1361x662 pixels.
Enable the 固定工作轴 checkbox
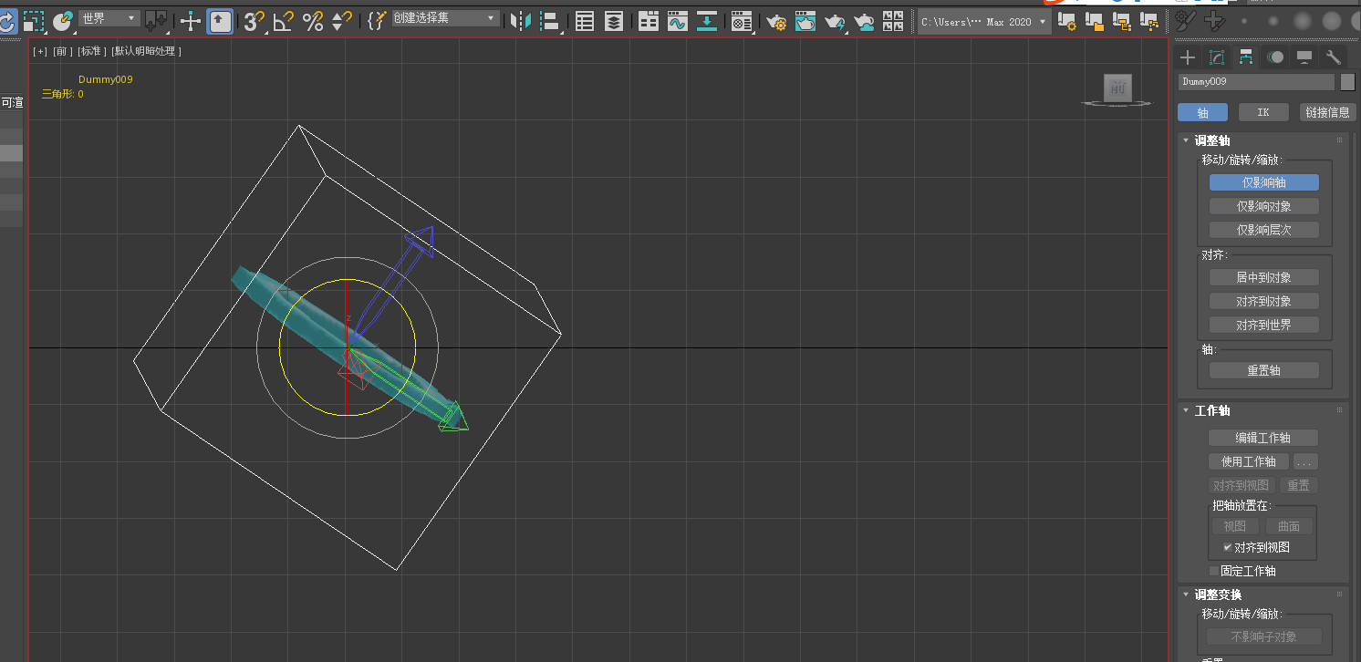coord(1214,571)
